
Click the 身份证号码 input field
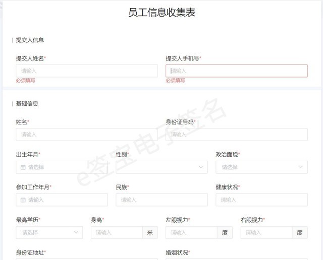[x=236, y=135]
